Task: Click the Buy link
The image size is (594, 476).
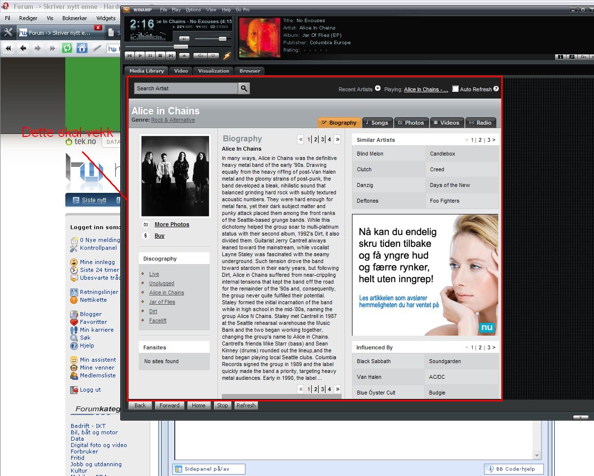Action: pyautogui.click(x=160, y=236)
